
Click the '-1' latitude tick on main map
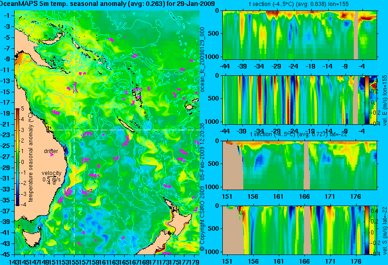7,16
